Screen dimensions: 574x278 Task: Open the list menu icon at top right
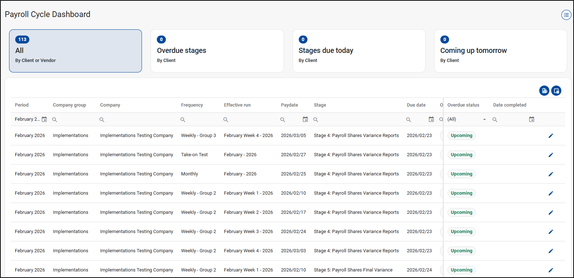(x=566, y=15)
